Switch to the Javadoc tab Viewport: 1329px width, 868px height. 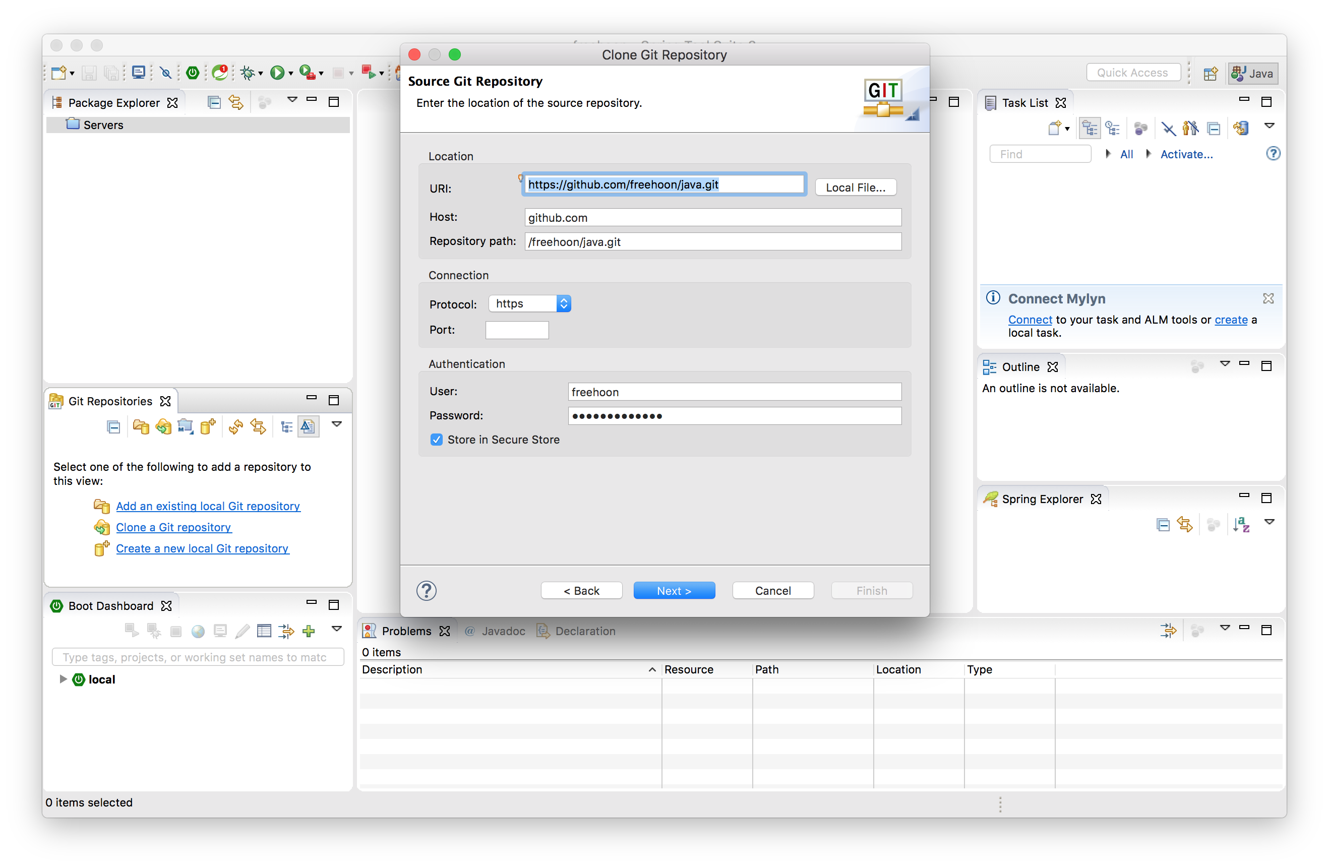pos(503,631)
